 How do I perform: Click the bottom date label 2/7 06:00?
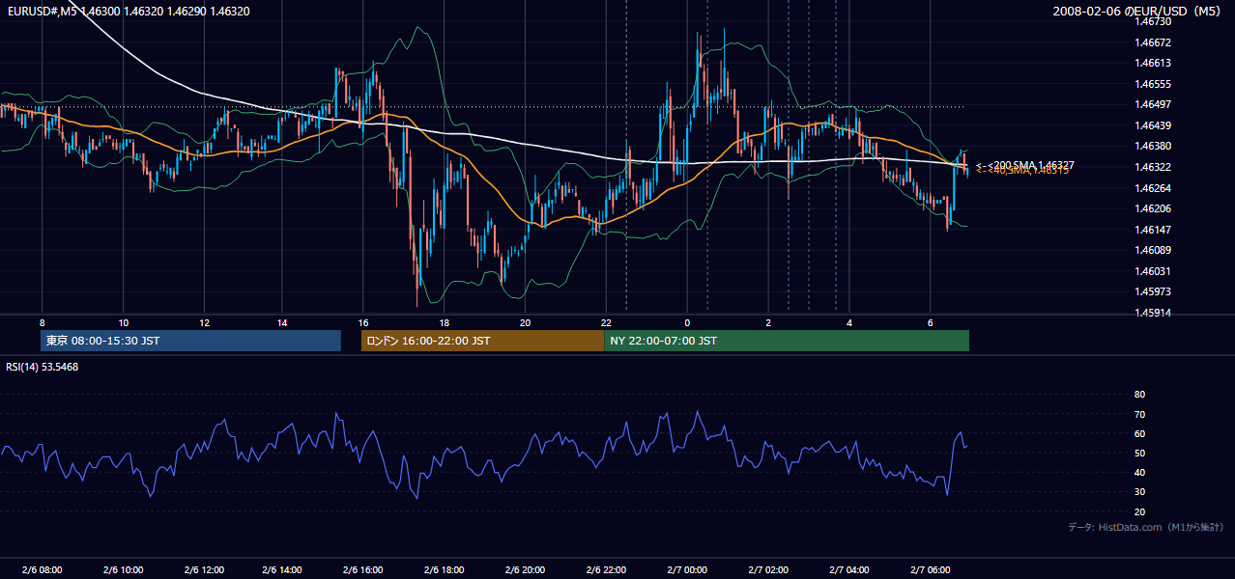coord(930,570)
